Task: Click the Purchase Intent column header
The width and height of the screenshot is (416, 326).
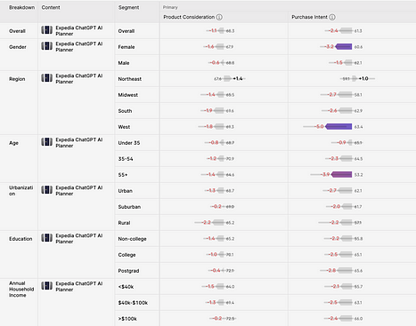Action: [309, 17]
